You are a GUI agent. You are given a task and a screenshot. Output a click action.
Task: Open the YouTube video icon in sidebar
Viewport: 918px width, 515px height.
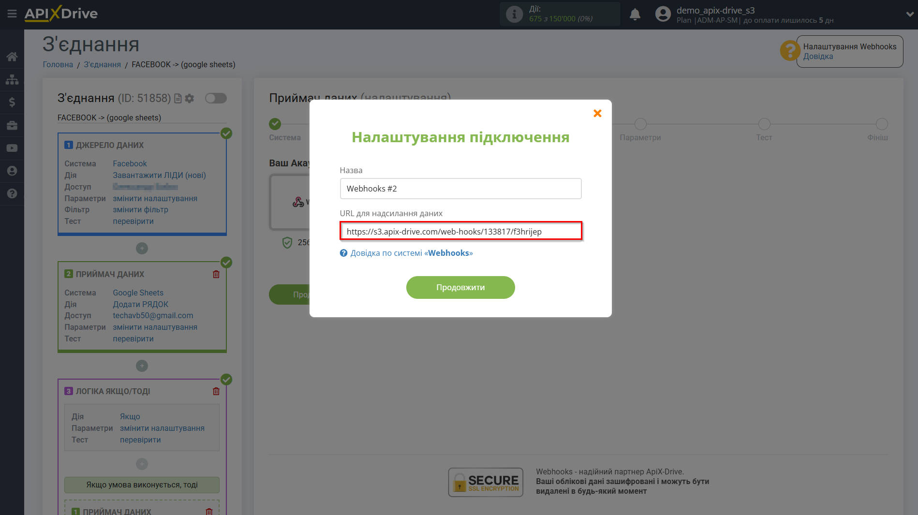[12, 148]
